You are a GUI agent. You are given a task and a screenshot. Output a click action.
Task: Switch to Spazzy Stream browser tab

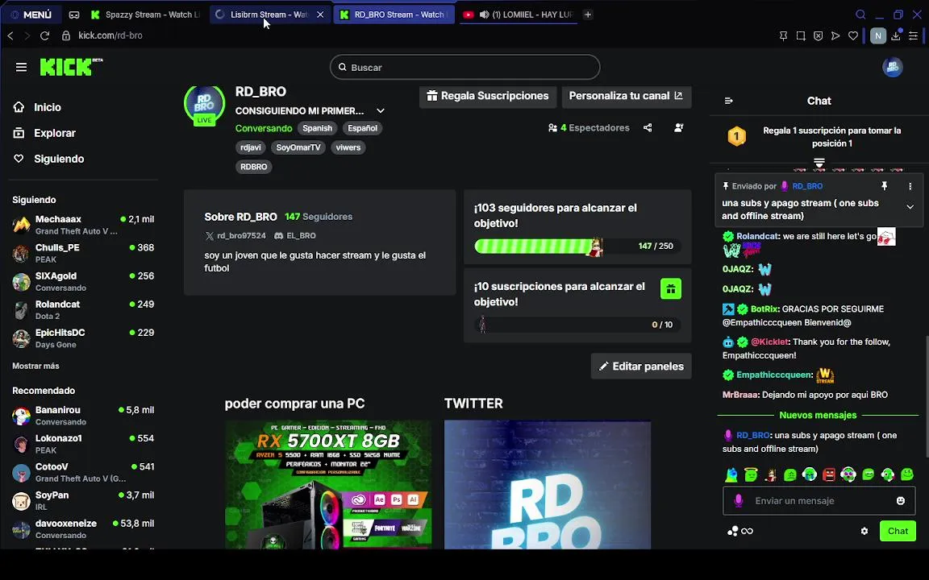pyautogui.click(x=146, y=14)
